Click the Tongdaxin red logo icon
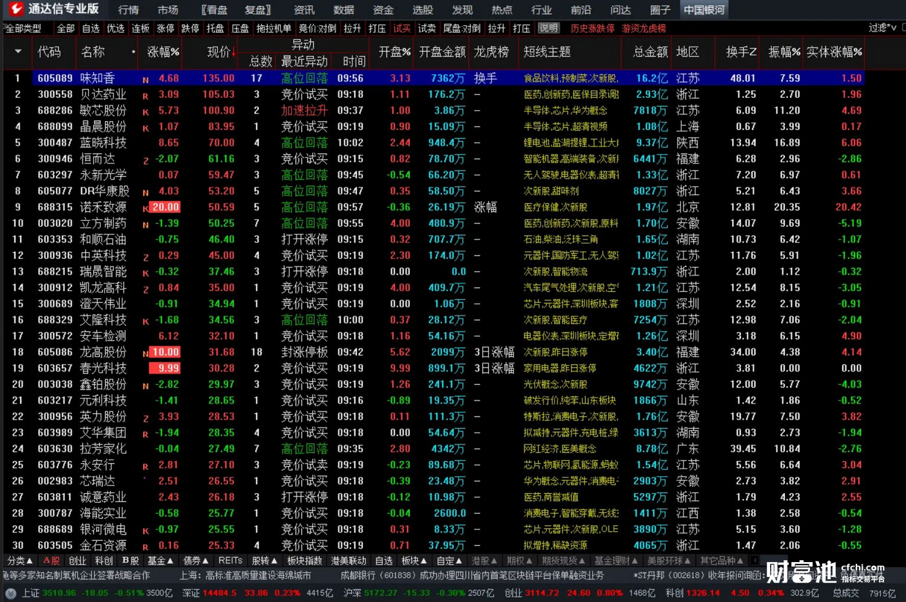906x602 pixels. click(15, 9)
